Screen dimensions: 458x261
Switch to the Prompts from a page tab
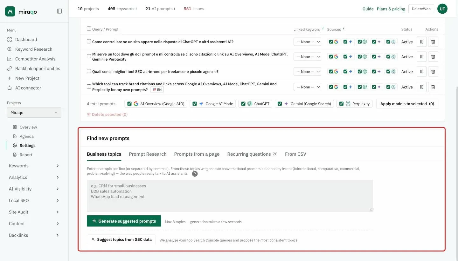click(197, 154)
